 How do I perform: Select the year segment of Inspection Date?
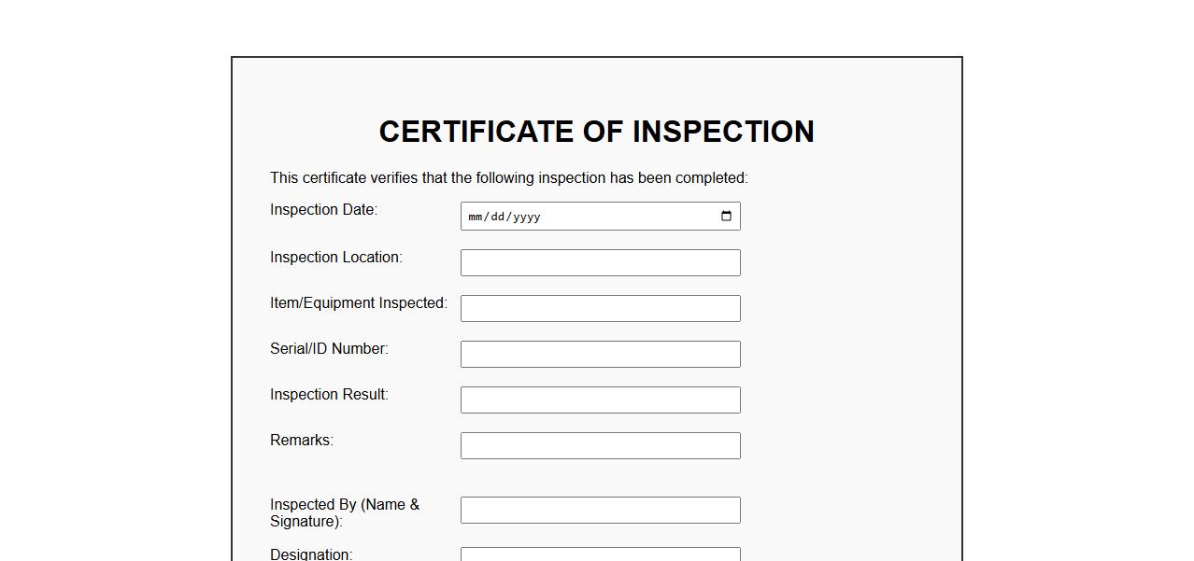click(x=526, y=217)
